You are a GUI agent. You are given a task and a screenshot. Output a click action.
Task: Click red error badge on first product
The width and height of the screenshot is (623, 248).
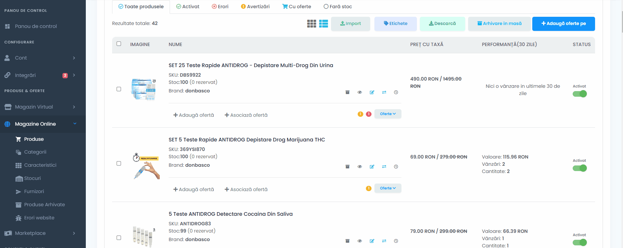click(369, 114)
